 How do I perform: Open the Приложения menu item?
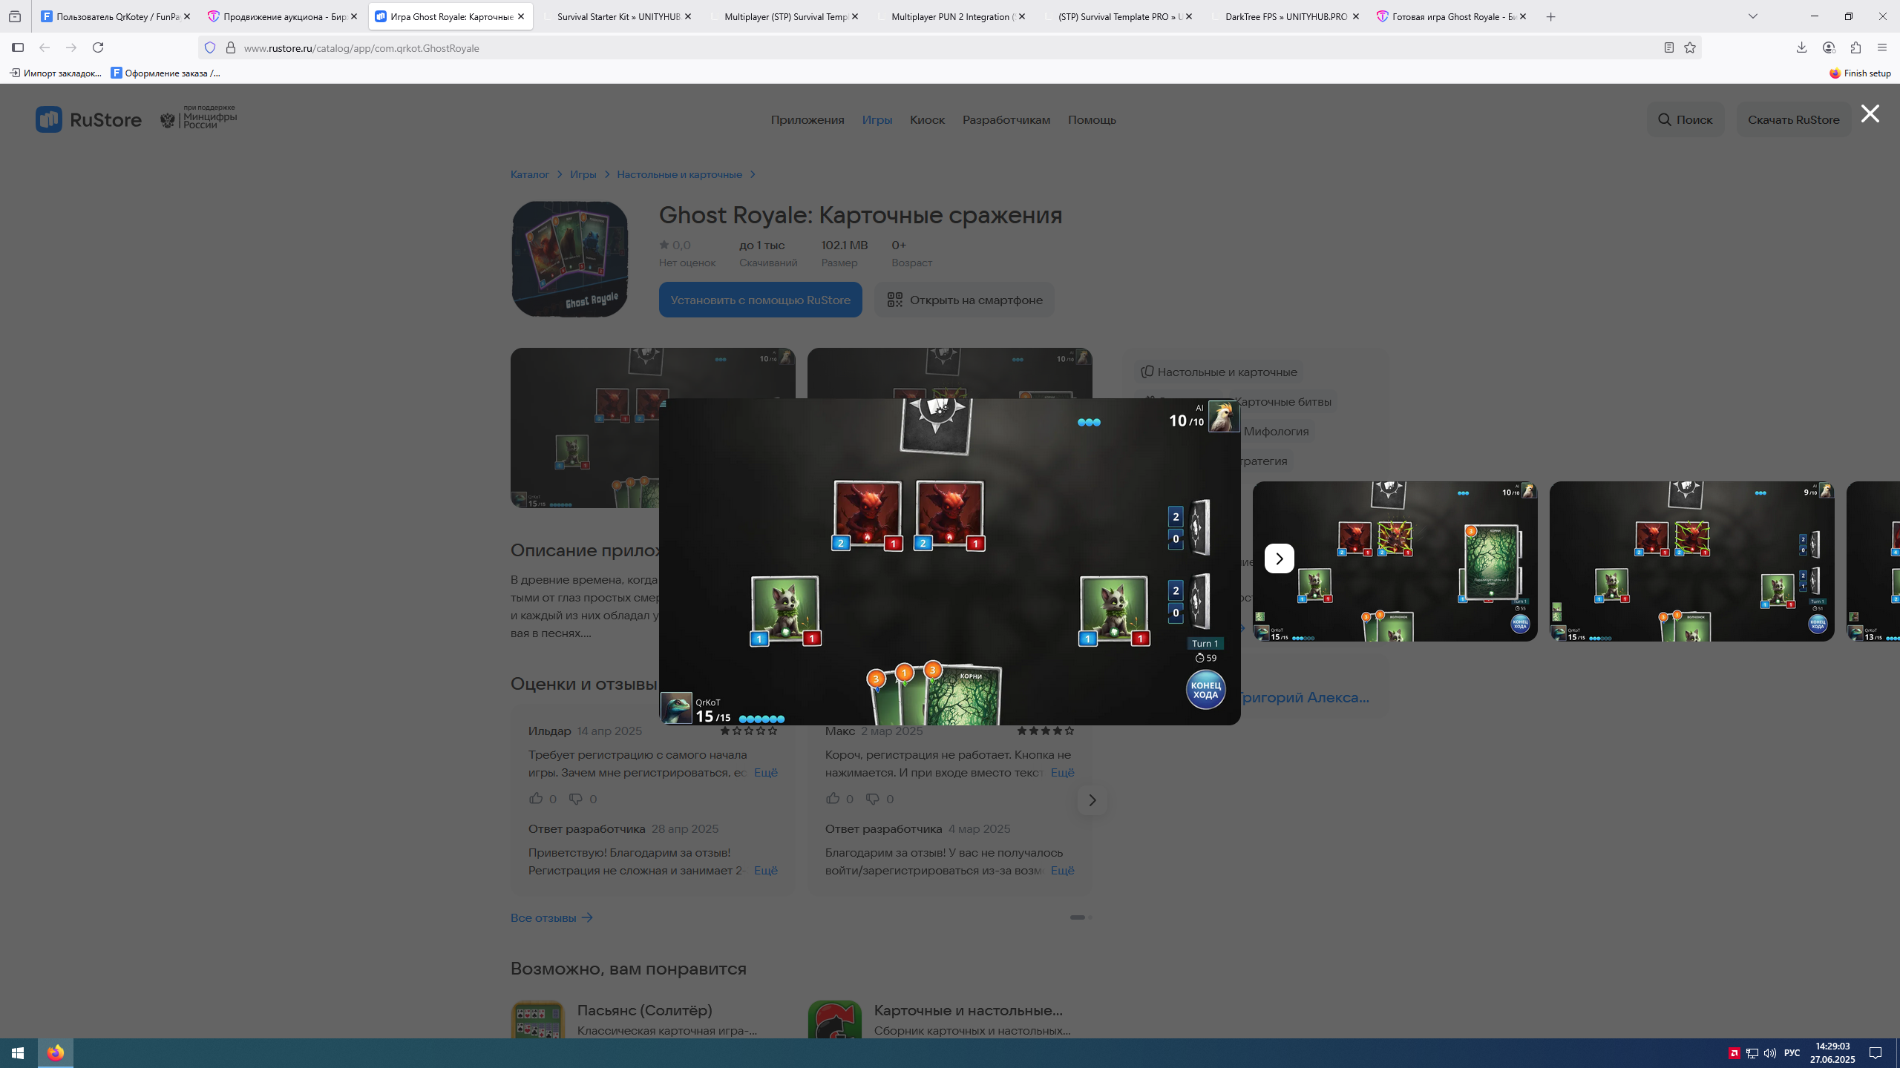click(x=807, y=119)
